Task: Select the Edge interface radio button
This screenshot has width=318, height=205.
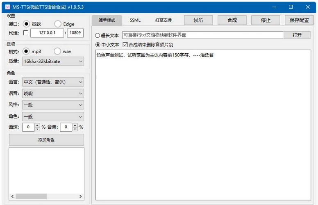Action: click(58, 24)
